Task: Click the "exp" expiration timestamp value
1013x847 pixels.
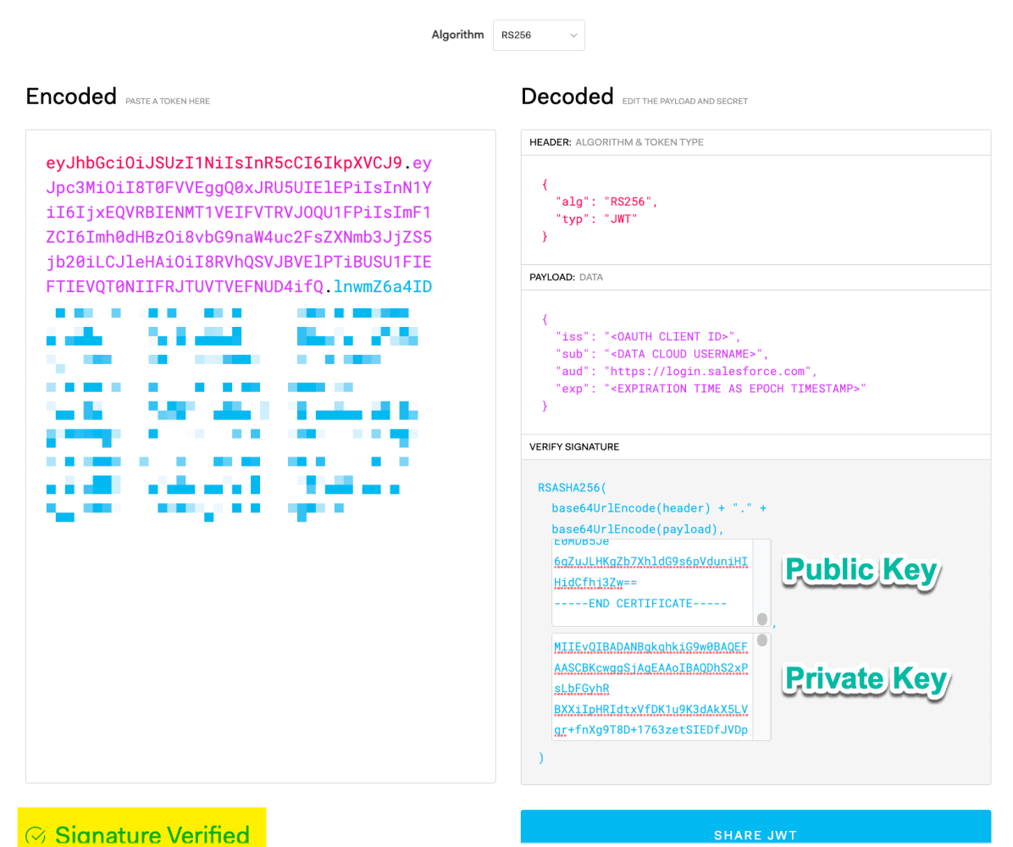Action: coord(734,389)
